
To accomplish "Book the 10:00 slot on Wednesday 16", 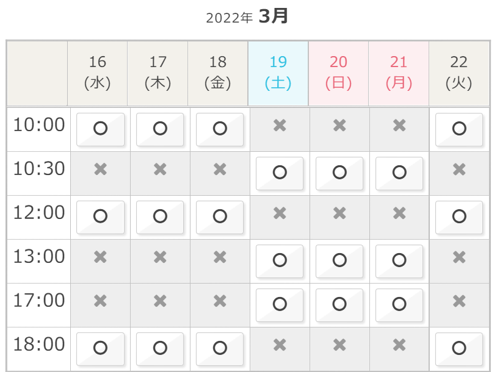I will [100, 129].
